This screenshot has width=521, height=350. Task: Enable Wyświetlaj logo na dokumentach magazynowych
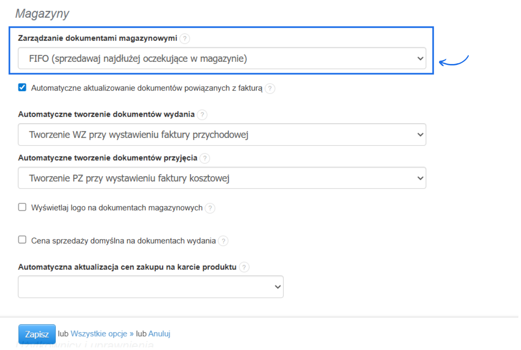coord(22,207)
